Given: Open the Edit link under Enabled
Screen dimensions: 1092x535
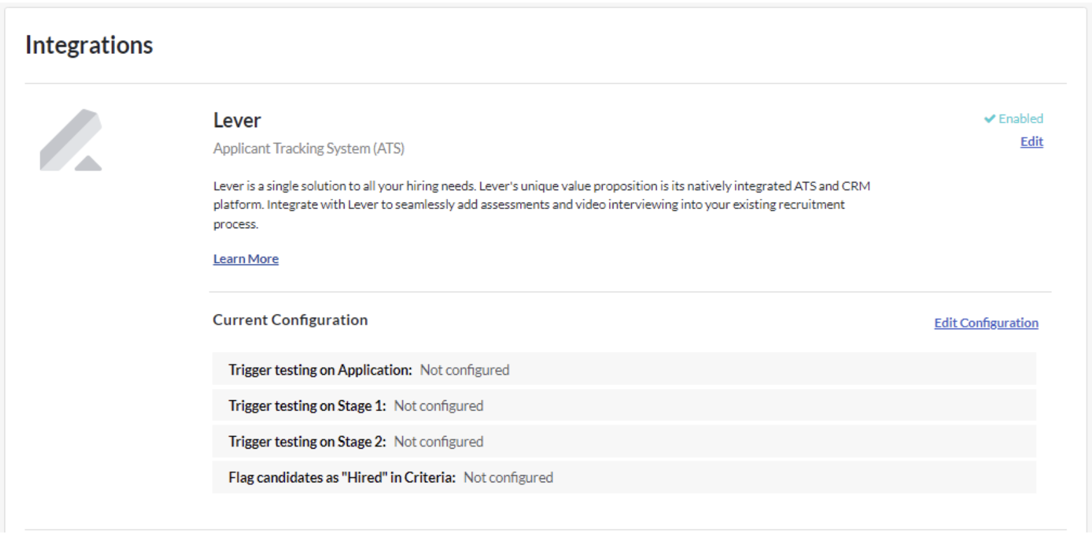Looking at the screenshot, I should pos(1031,142).
